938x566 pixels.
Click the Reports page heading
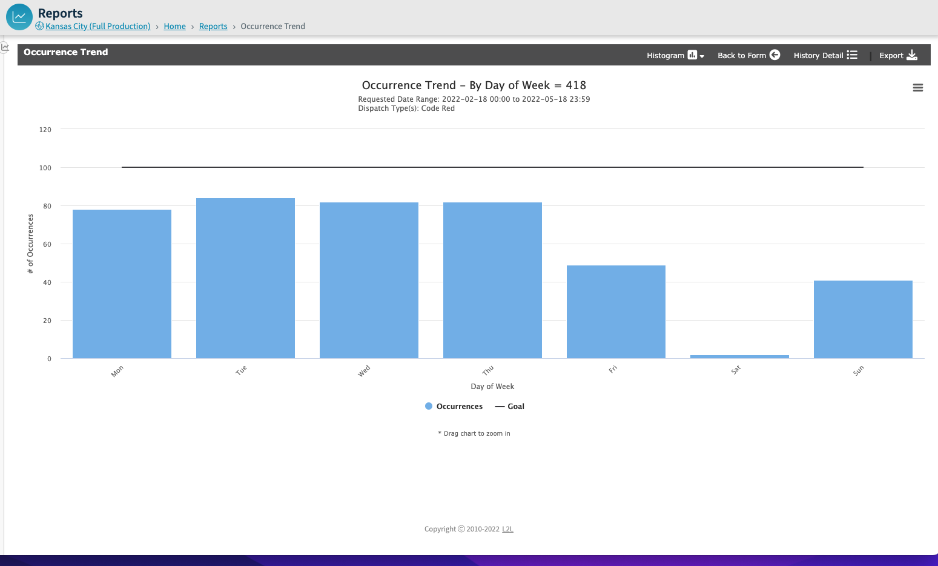click(60, 13)
